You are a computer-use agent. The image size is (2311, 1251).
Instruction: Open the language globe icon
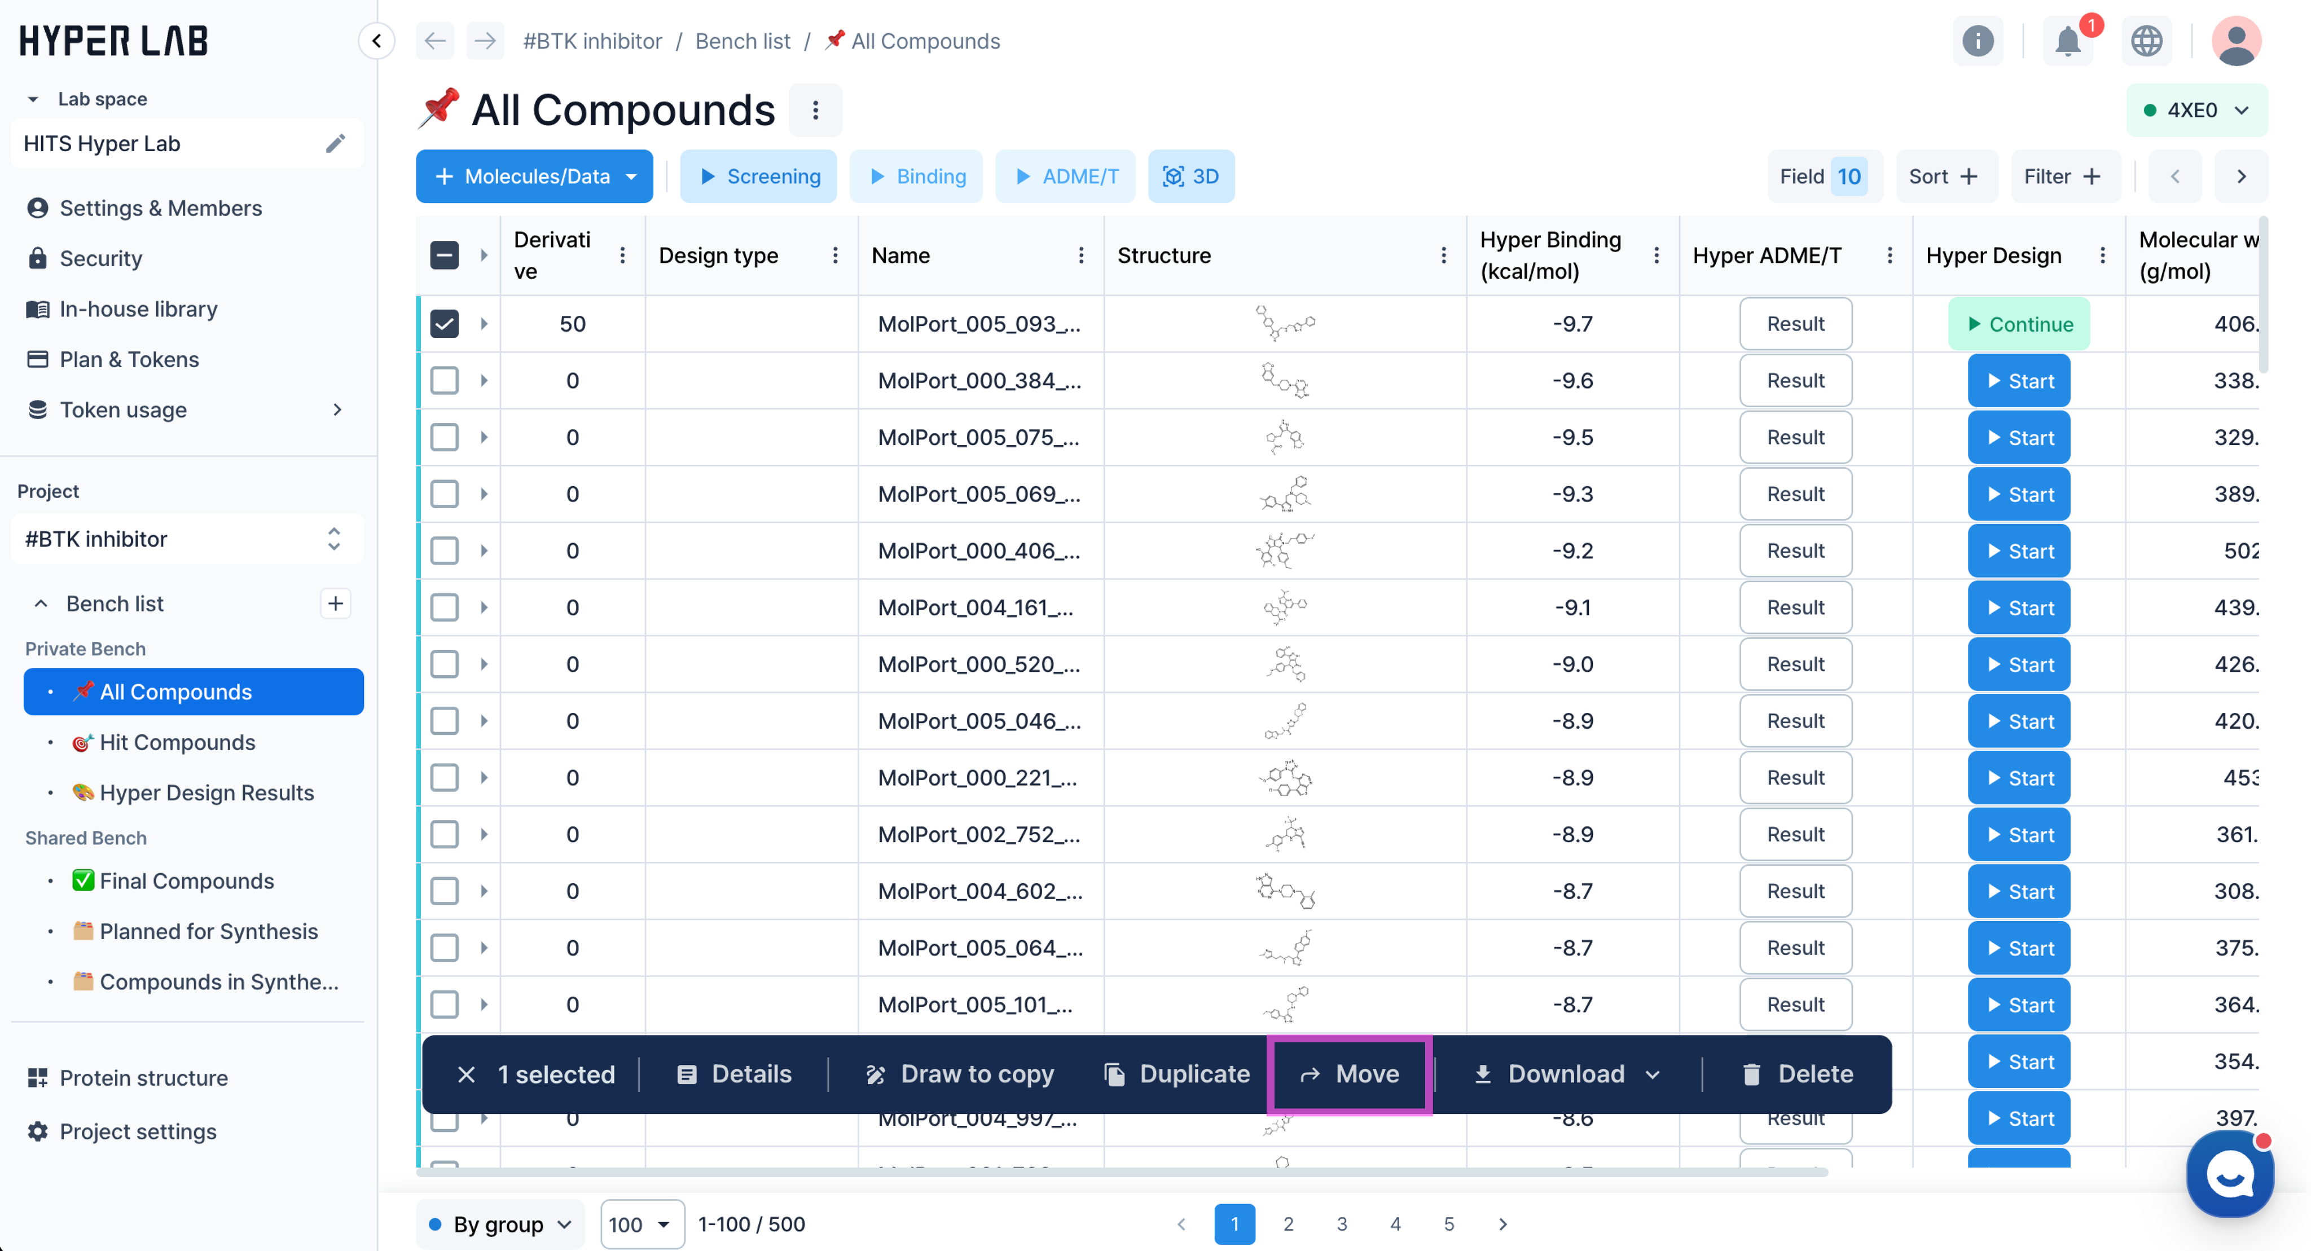2146,41
